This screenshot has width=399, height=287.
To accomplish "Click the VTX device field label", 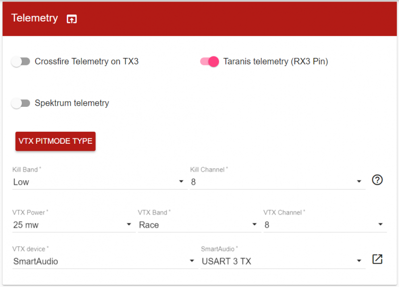I will tap(30, 249).
